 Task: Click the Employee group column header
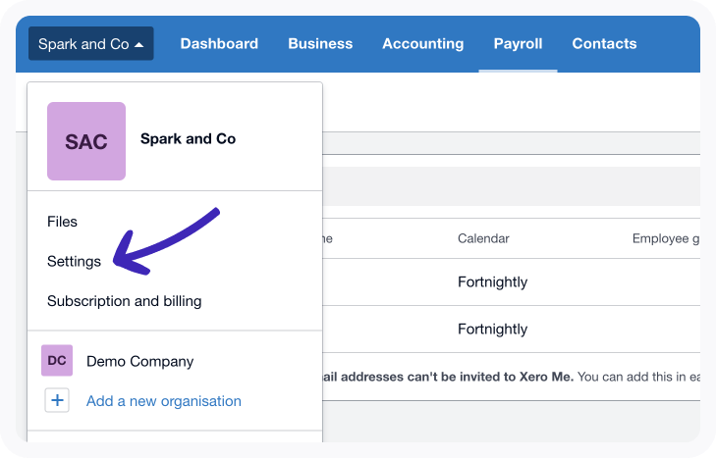(664, 238)
